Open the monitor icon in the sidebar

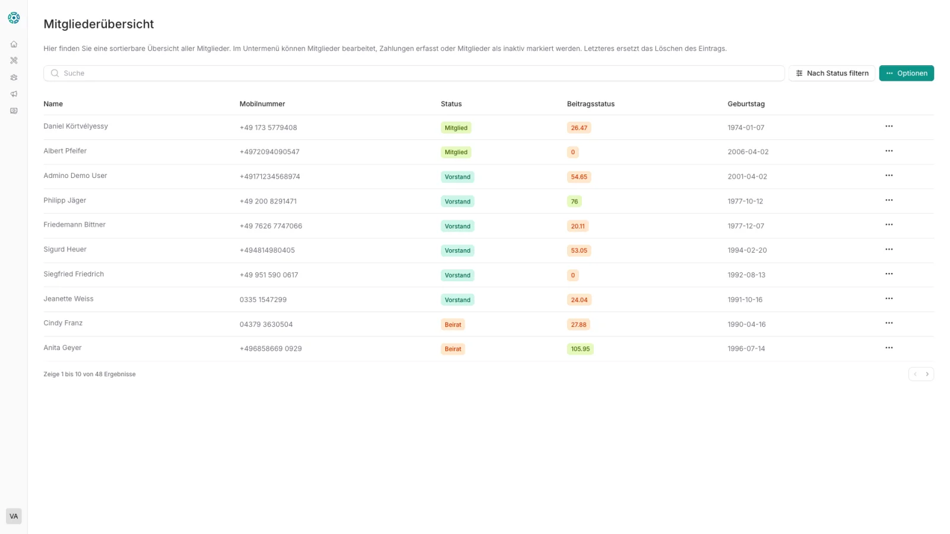point(14,111)
